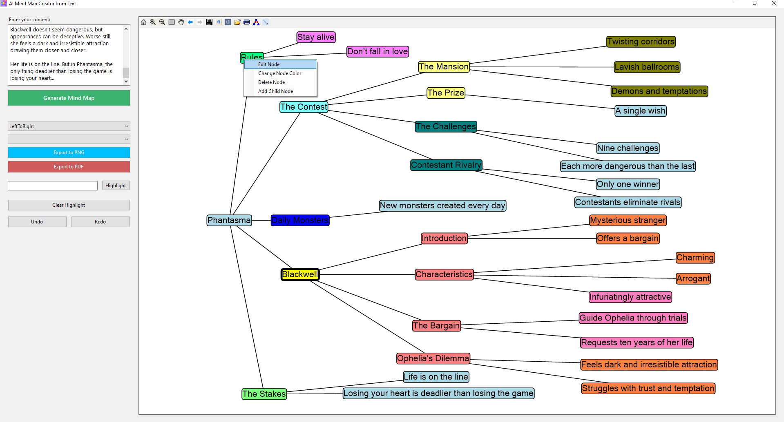Click Export to PNG
784x422 pixels.
68,152
